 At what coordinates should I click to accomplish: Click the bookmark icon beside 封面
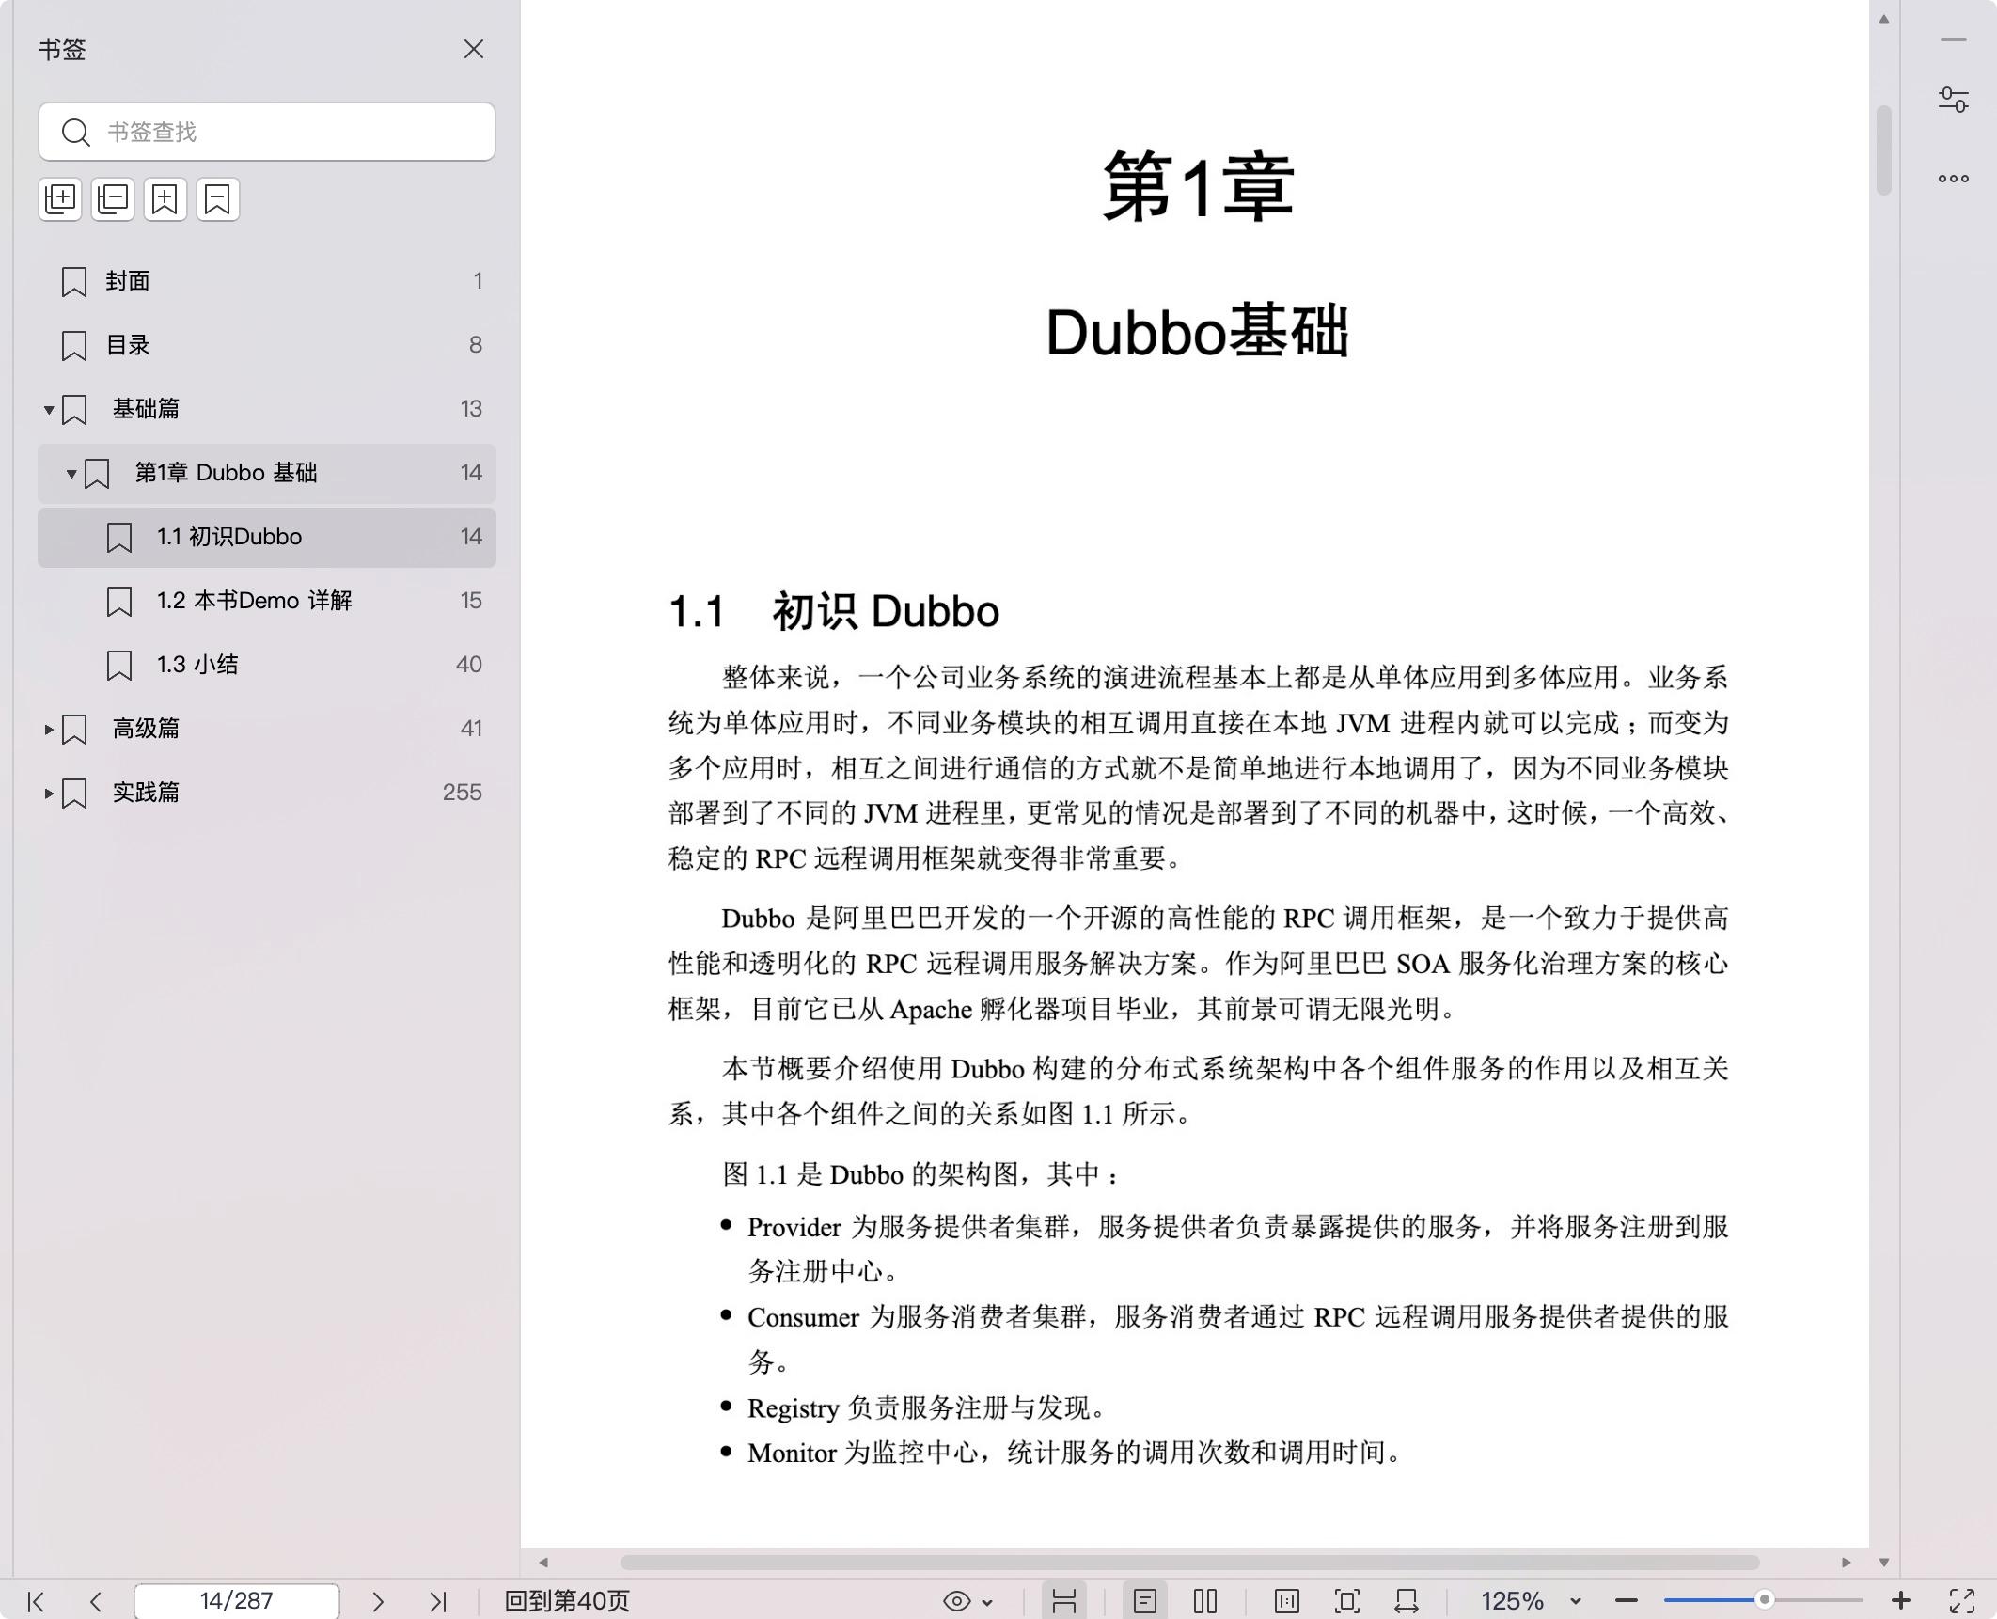74,282
